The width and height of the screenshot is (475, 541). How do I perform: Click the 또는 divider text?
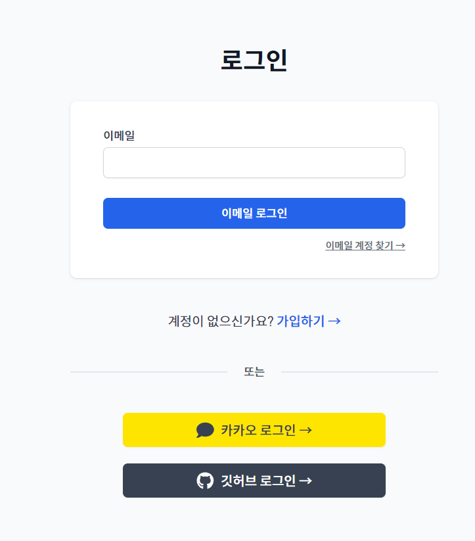pos(254,372)
